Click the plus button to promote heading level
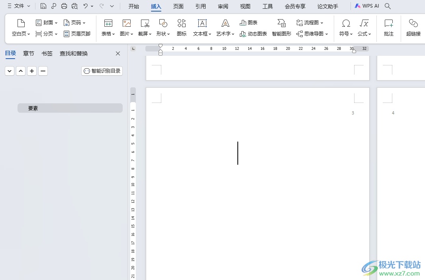This screenshot has width=425, height=280. (32, 71)
